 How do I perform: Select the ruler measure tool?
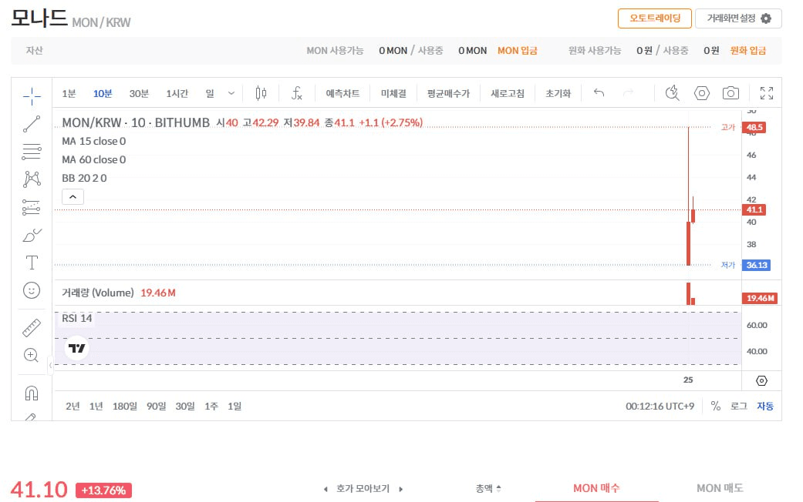32,326
